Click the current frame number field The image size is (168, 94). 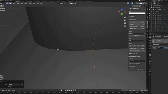[125, 90]
